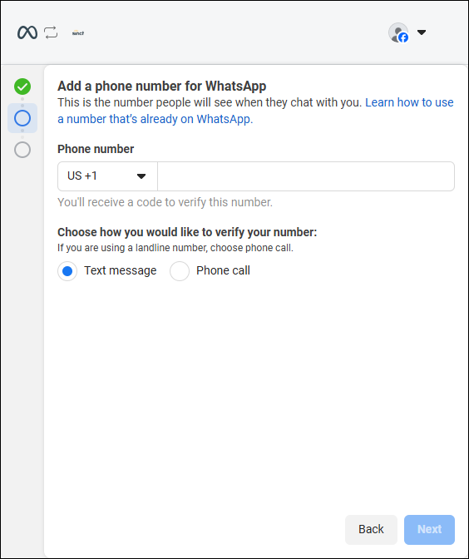Click the Sinch brand logo
The image size is (469, 559).
(78, 32)
